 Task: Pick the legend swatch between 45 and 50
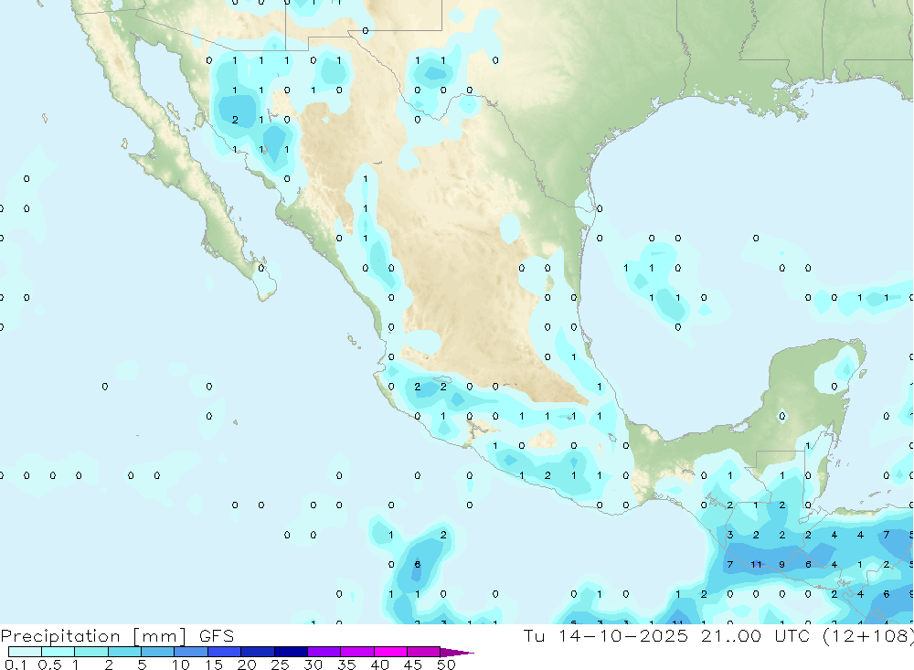(424, 652)
